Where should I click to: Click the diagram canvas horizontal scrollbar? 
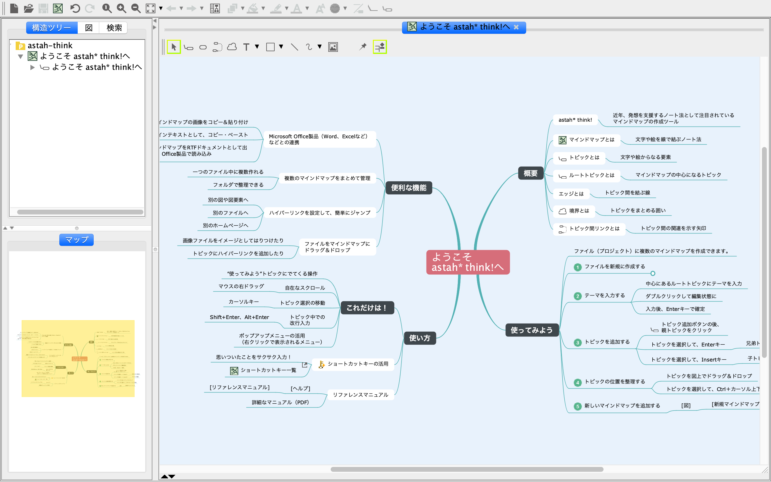tap(467, 469)
